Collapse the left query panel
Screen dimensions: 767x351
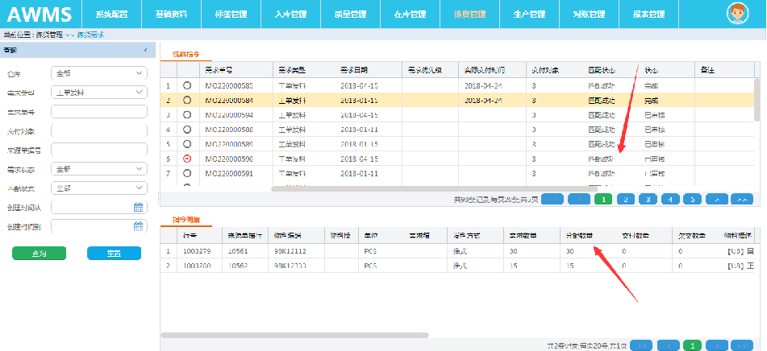coord(144,51)
